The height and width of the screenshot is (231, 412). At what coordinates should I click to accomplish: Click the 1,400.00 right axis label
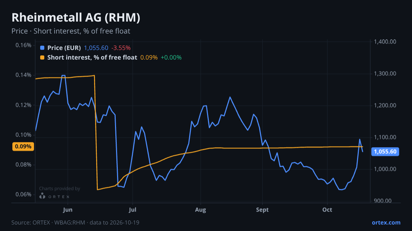click(386, 42)
